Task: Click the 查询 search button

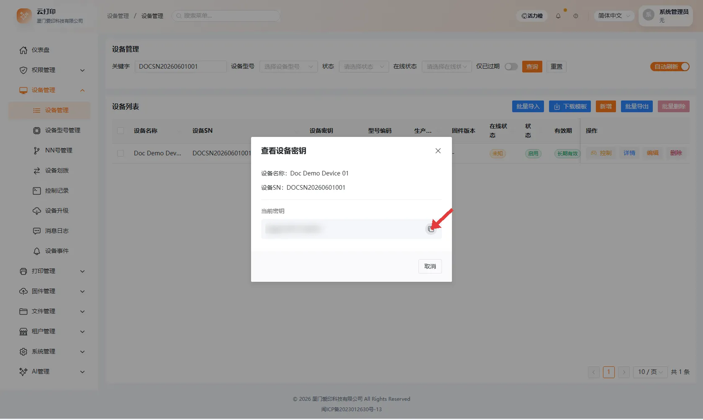Action: pyautogui.click(x=532, y=67)
